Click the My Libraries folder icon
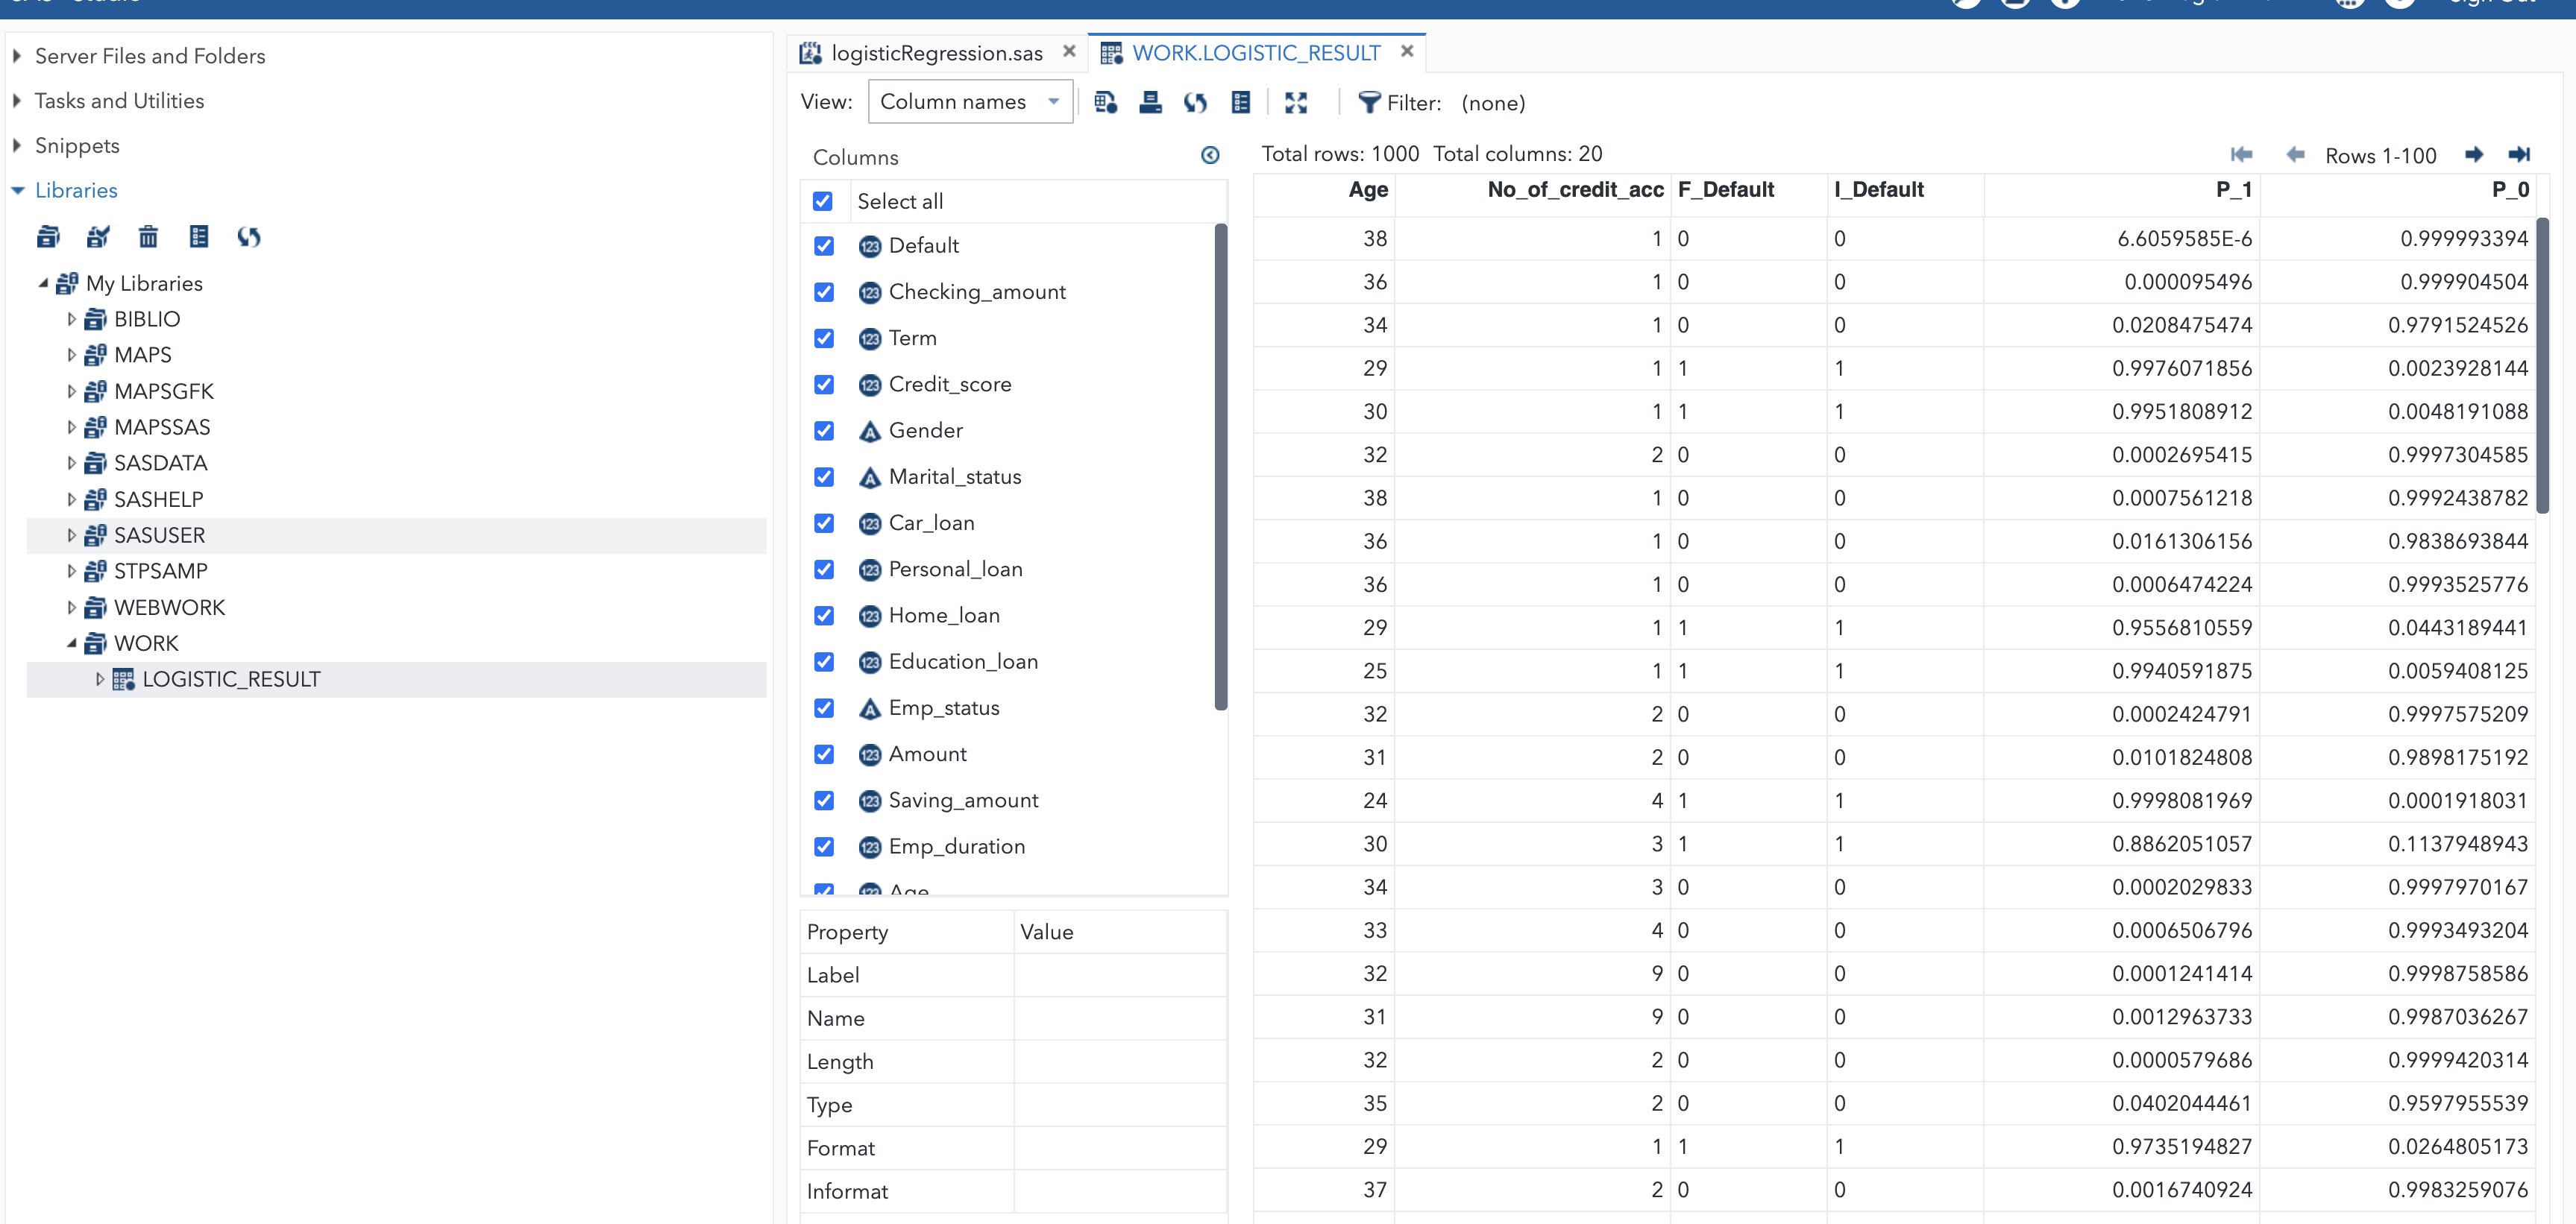Image resolution: width=2576 pixels, height=1224 pixels. click(67, 284)
